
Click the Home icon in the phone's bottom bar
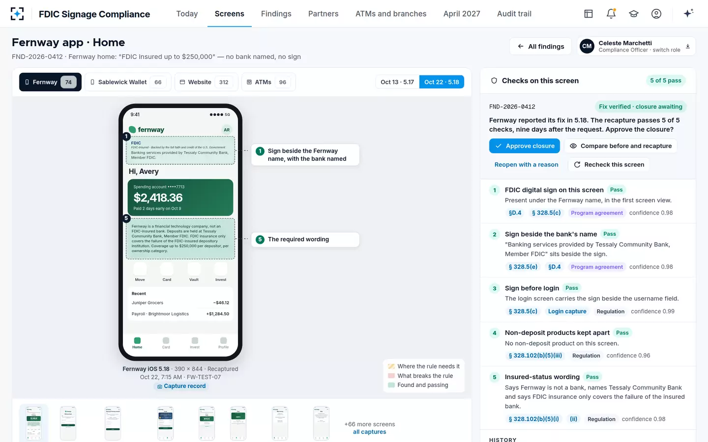[137, 340]
